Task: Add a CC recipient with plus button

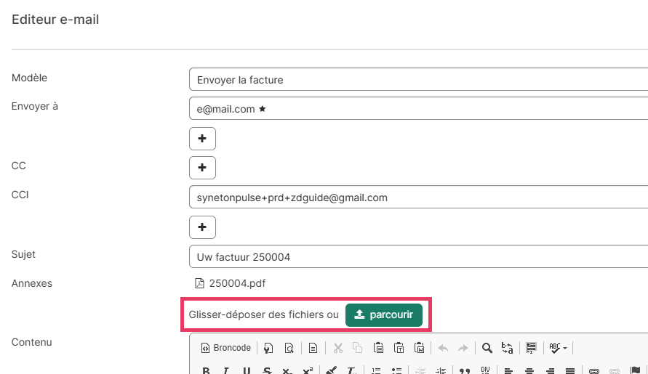Action: [x=202, y=167]
